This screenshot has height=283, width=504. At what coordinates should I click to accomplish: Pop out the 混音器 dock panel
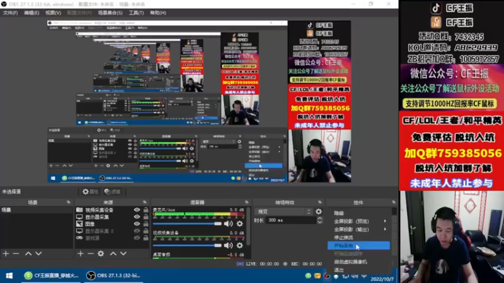tap(247, 203)
